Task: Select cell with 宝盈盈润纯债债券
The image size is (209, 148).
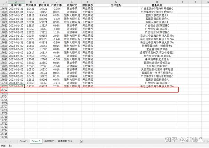Action: (157, 49)
